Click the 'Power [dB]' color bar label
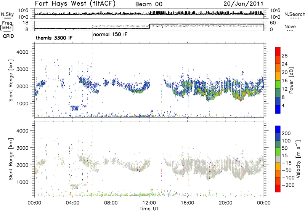 [291, 80]
